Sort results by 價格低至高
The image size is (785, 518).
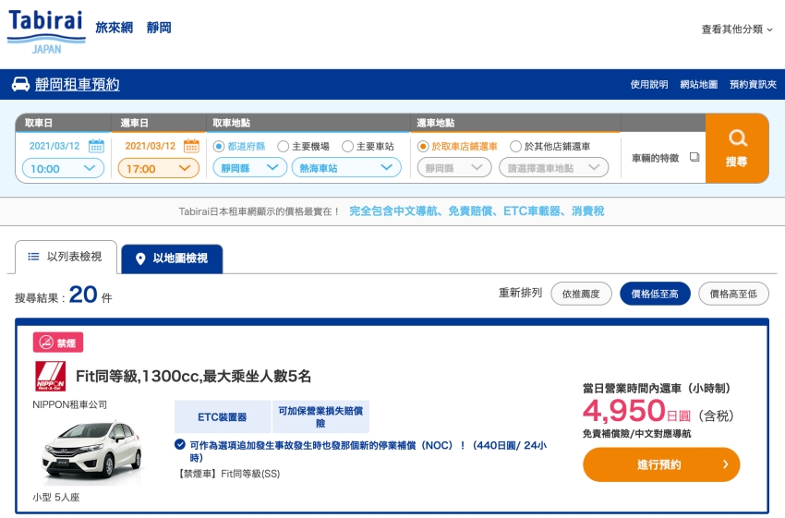pos(655,294)
